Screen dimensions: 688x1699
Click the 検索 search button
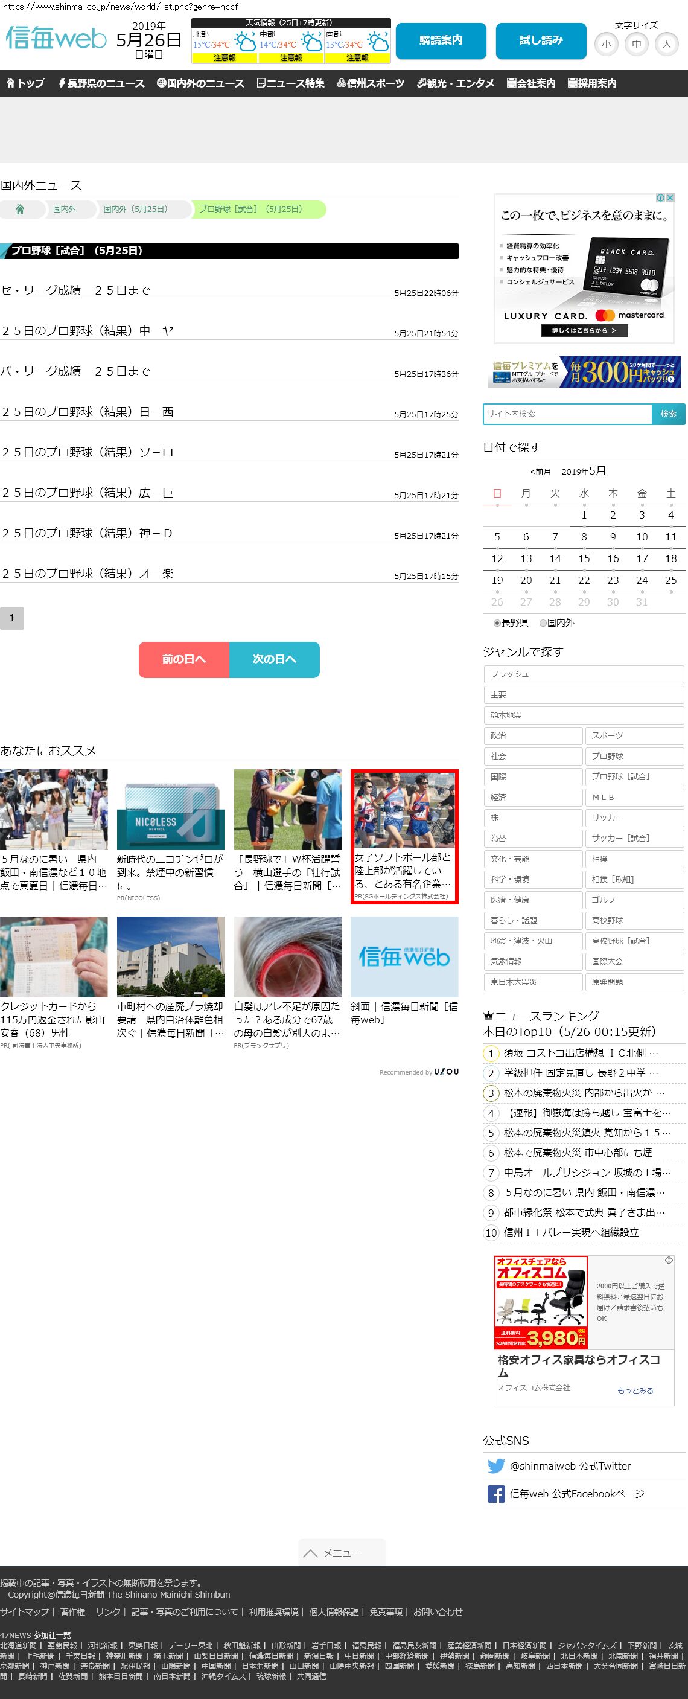click(668, 414)
